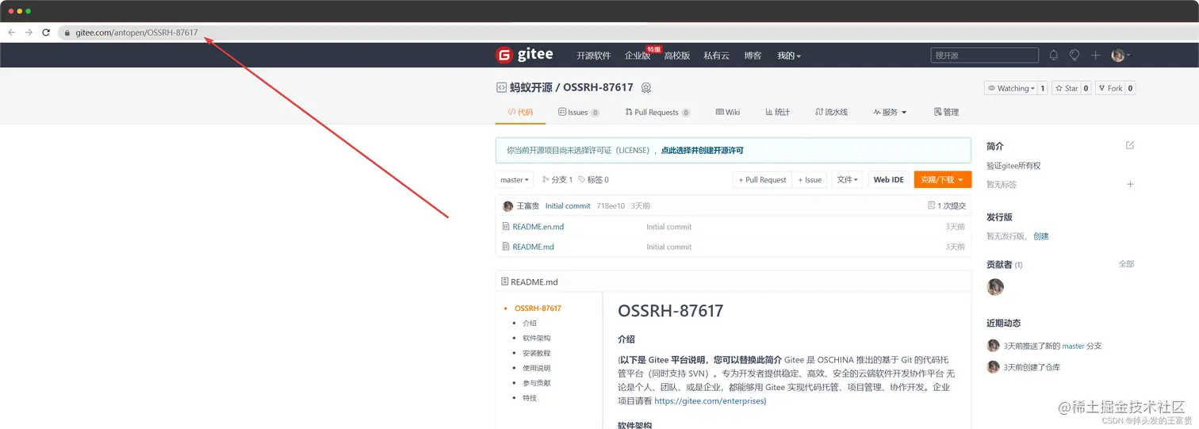
Task: Click the Star button
Action: pyautogui.click(x=1066, y=88)
